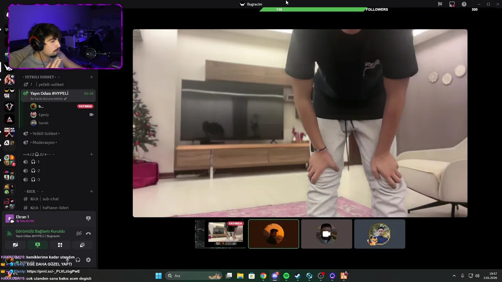
Task: Click the Bugracim window title
Action: pyautogui.click(x=255, y=4)
